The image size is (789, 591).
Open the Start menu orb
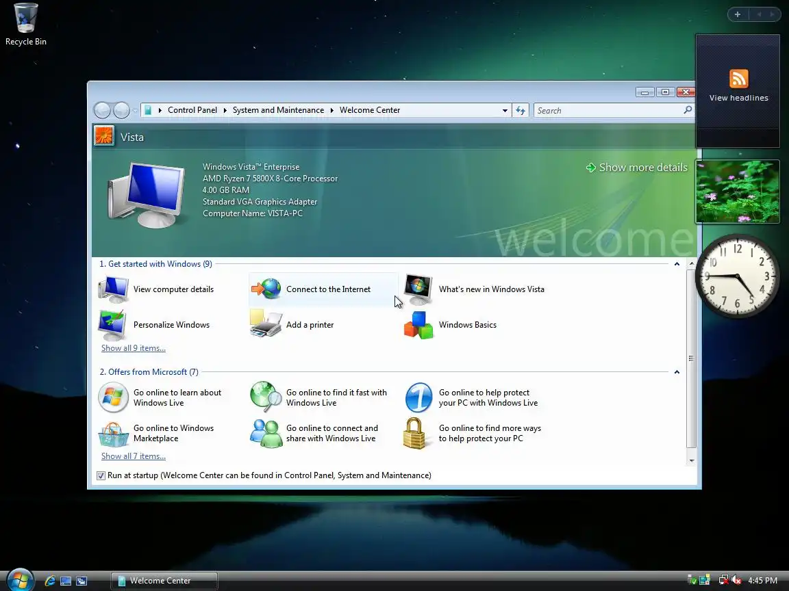pyautogui.click(x=20, y=579)
